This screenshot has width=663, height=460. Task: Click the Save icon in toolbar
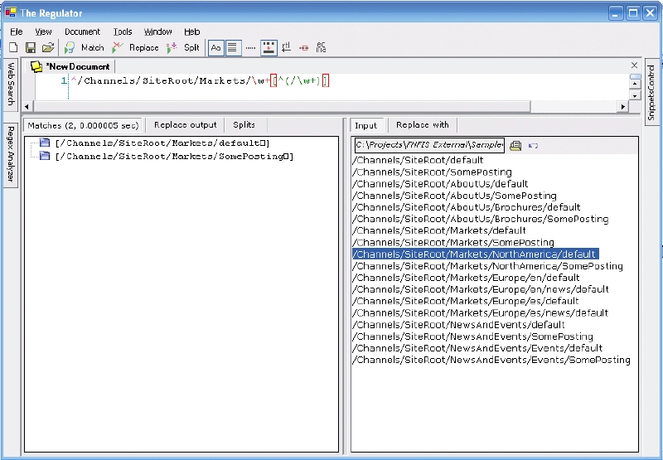[x=31, y=47]
